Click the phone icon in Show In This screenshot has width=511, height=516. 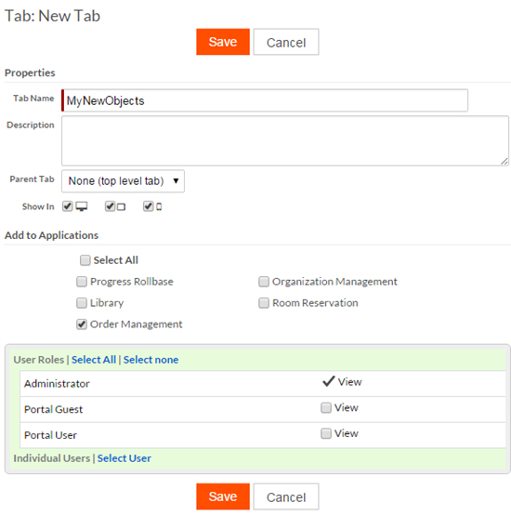tap(159, 206)
